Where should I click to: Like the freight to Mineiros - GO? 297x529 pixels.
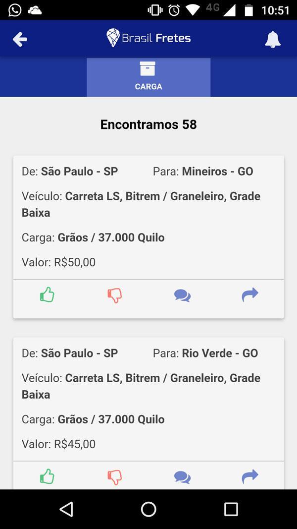[x=47, y=294]
